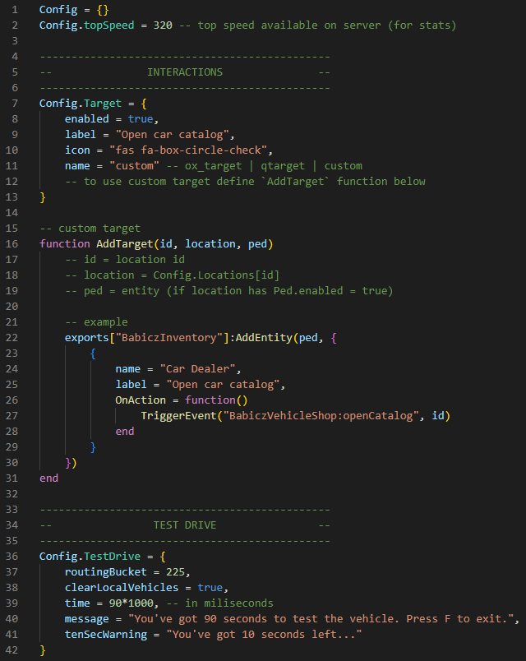
Task: Click the 'ped = entity' comment on line 19
Action: (122, 290)
